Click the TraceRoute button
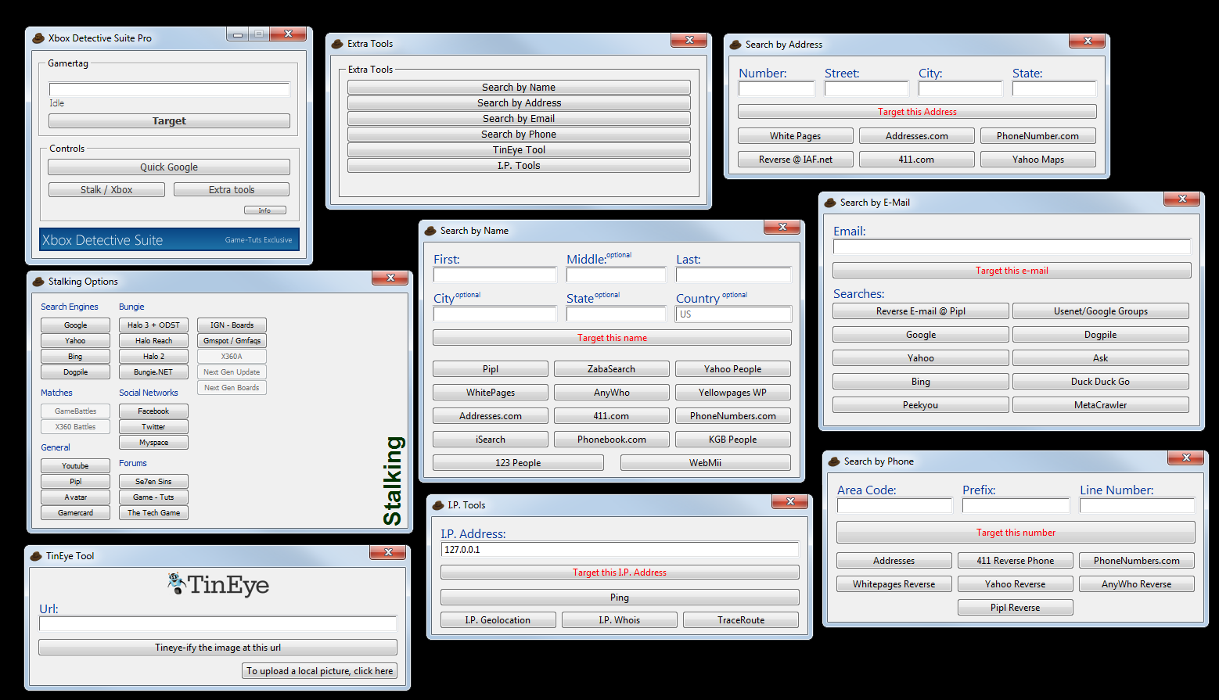1219x700 pixels. (x=741, y=620)
